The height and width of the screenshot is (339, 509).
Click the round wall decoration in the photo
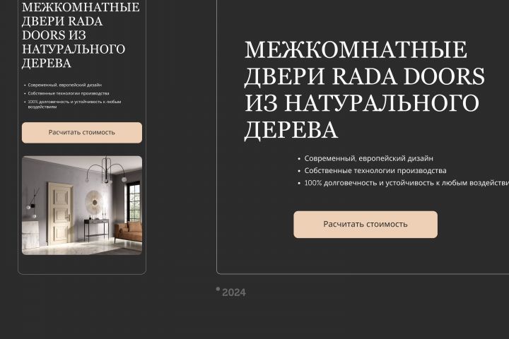tap(94, 203)
